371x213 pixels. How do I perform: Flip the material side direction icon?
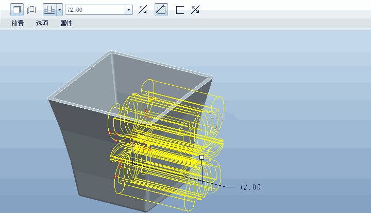point(195,10)
